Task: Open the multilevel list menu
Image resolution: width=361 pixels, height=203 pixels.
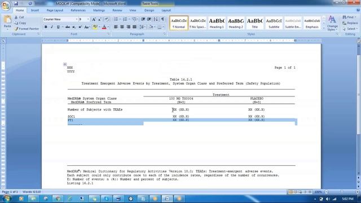Action: click(135, 19)
